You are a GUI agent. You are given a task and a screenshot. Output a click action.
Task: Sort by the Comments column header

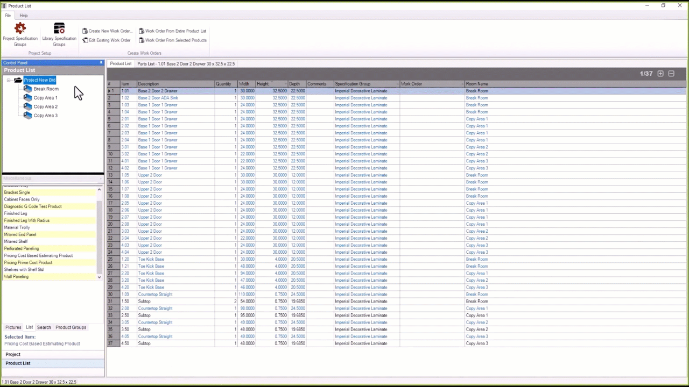click(x=320, y=84)
